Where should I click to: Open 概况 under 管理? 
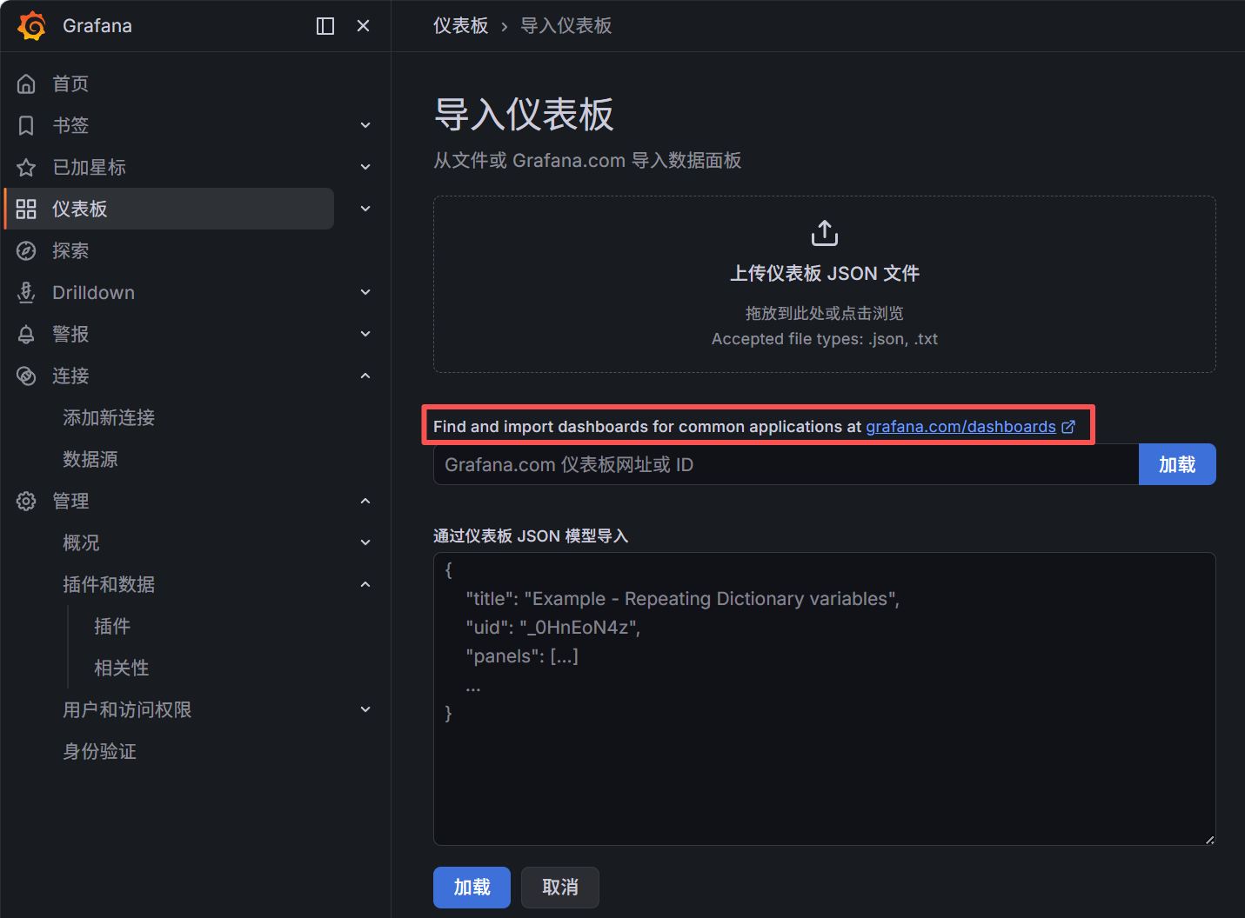(x=81, y=542)
